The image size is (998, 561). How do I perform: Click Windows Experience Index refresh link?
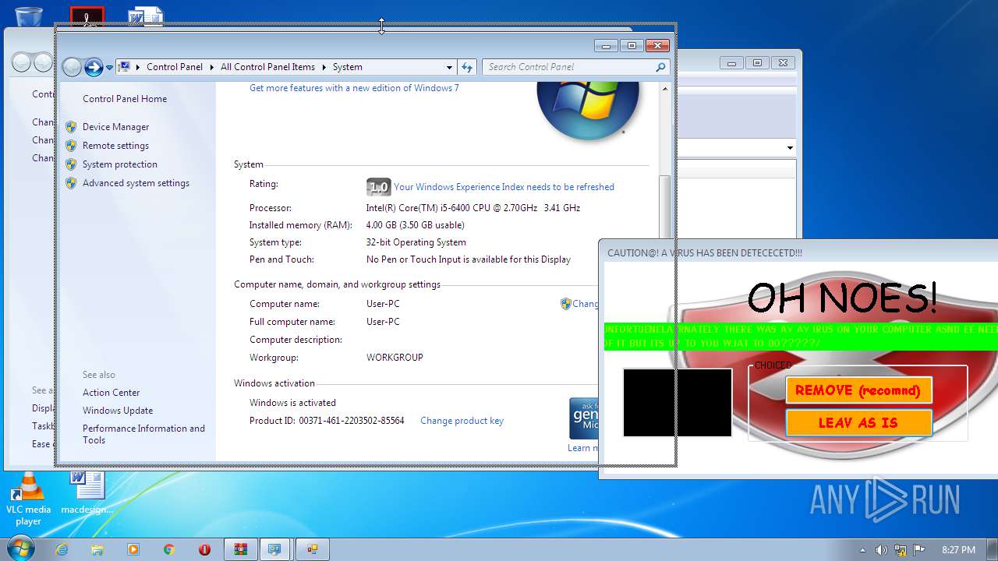(504, 187)
